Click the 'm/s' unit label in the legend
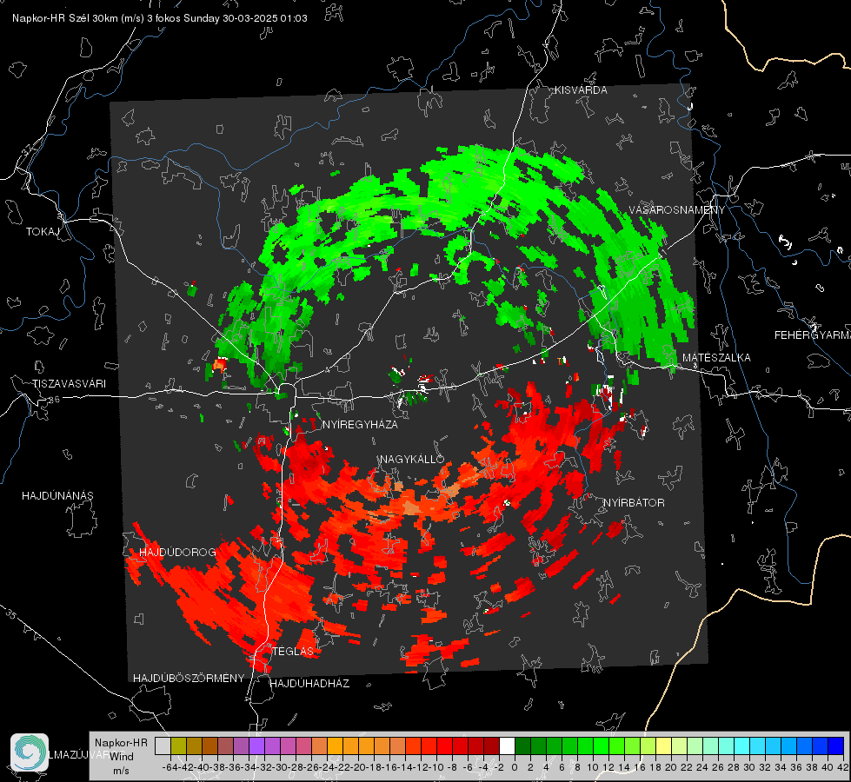This screenshot has height=782, width=851. pos(121,771)
